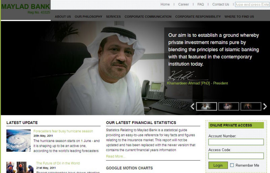Focus the search box in the header
This screenshot has height=173, width=270.
coord(252,4)
